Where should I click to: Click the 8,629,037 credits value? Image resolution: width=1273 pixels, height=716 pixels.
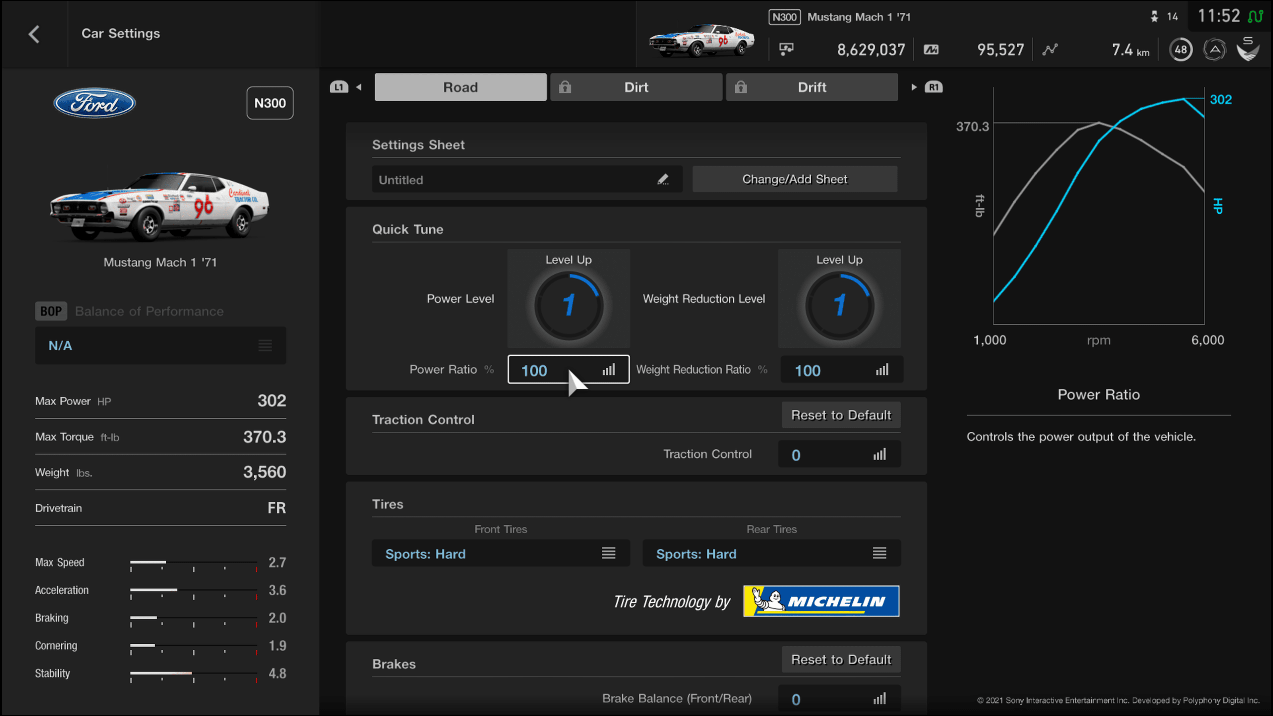[x=871, y=49]
